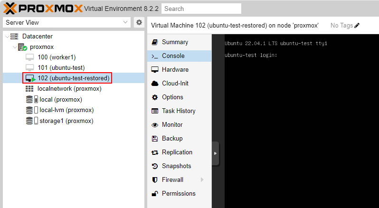The height and width of the screenshot is (208, 379).
Task: Expand the Firewall submenu arrow
Action: coord(203,180)
